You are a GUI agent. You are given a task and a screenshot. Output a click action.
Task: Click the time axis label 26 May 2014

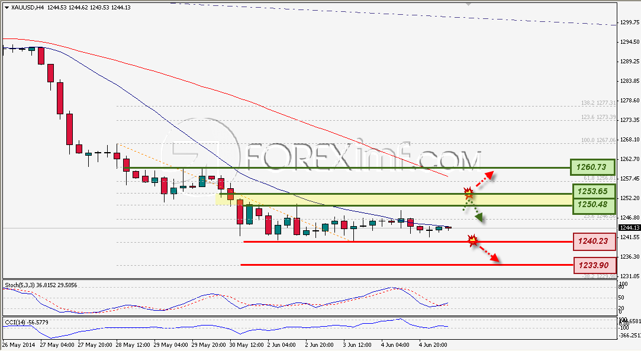pos(19,345)
